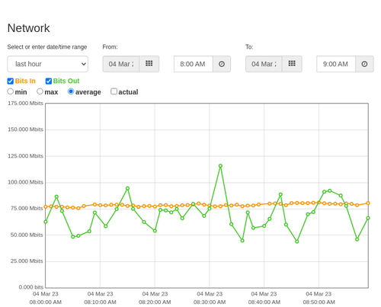381x307 pixels.
Task: Click the '75.000 Mbits' axis label
Action: click(x=27, y=209)
